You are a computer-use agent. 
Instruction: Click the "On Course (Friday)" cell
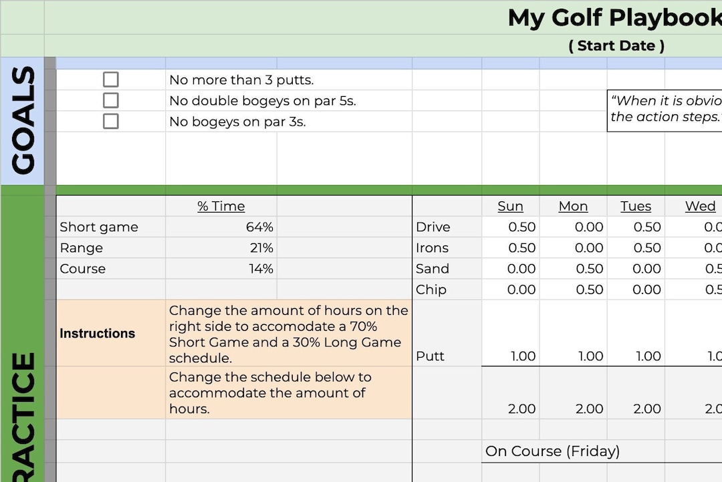tap(552, 451)
